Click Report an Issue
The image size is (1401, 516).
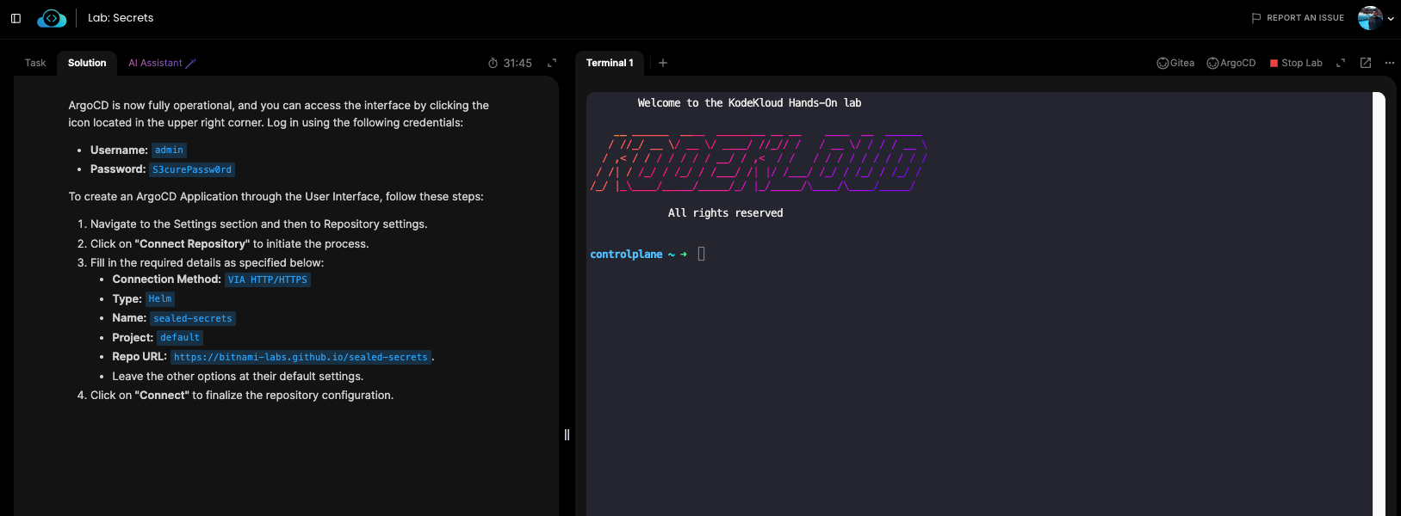pyautogui.click(x=1298, y=18)
